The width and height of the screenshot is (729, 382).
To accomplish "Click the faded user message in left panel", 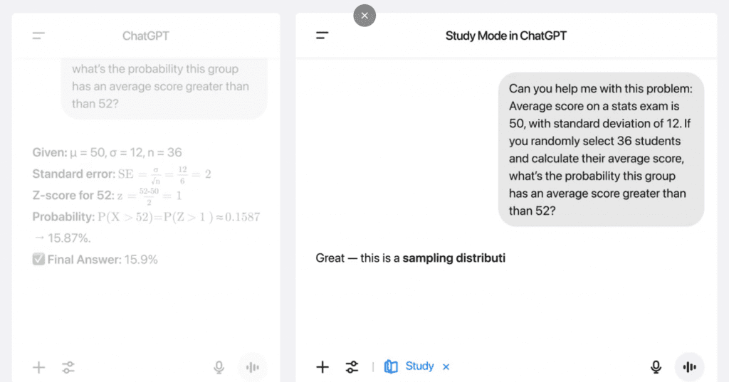I will click(164, 88).
